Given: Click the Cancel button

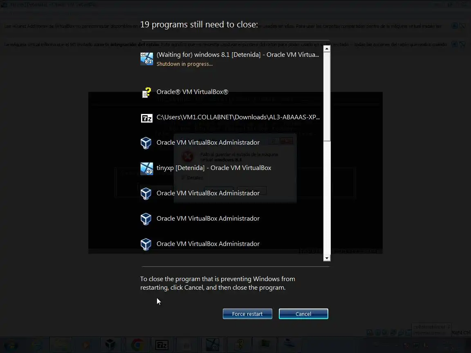Looking at the screenshot, I should point(303,314).
